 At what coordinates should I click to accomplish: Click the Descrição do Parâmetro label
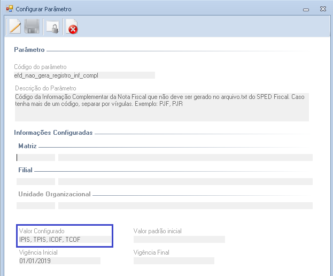[45, 88]
